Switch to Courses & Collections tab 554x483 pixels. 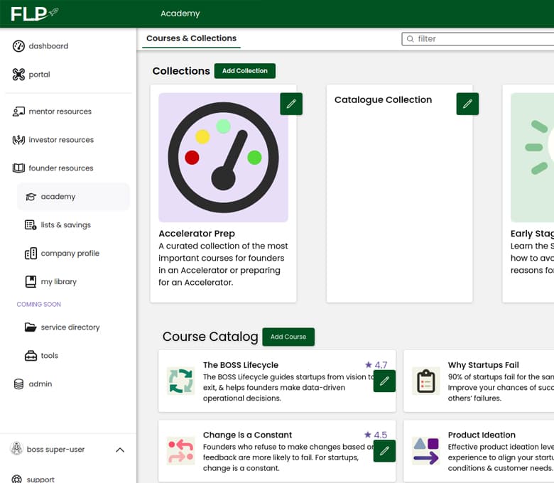pos(191,38)
